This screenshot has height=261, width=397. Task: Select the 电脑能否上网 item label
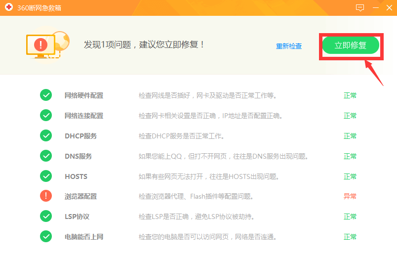tap(84, 237)
